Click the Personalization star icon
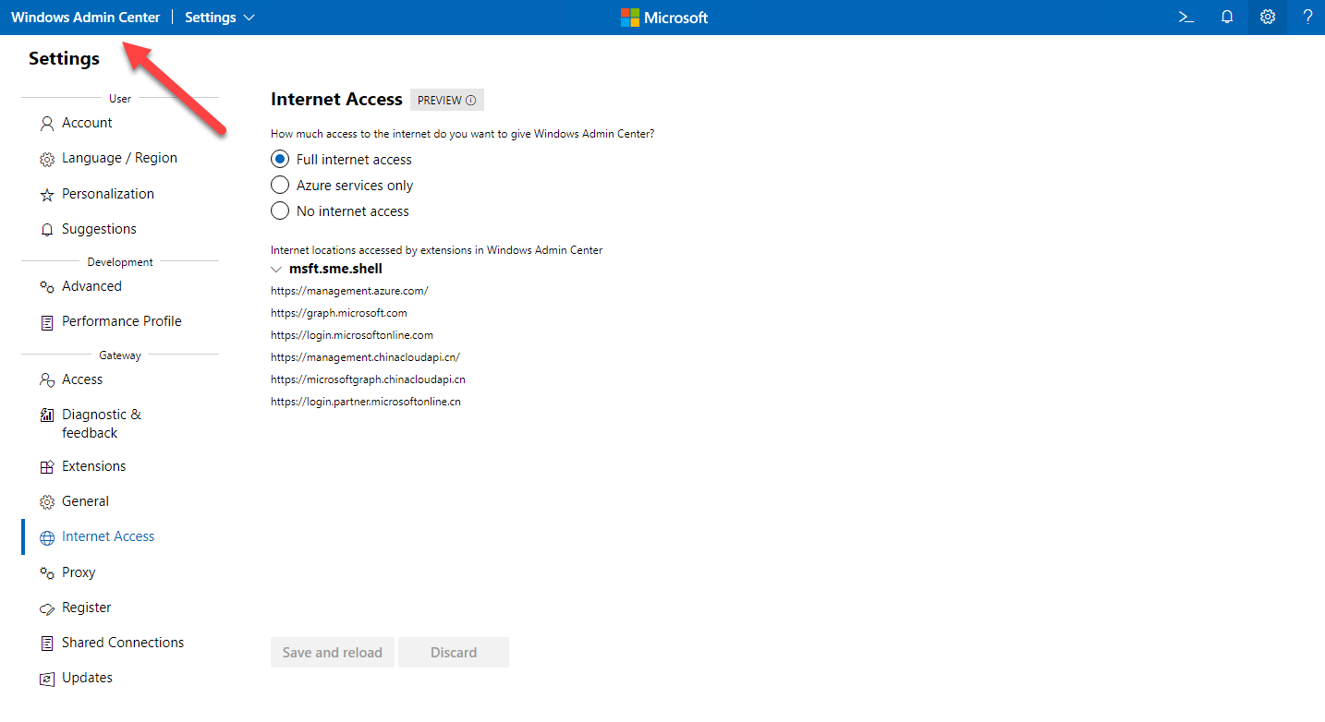Screen dimensions: 1325x722 tap(47, 195)
